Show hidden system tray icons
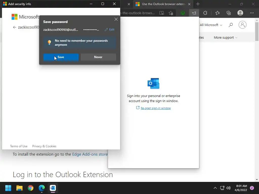 click(x=215, y=188)
